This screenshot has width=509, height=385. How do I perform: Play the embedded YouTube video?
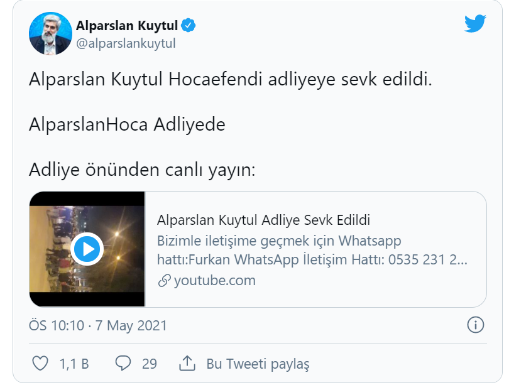pyautogui.click(x=87, y=249)
